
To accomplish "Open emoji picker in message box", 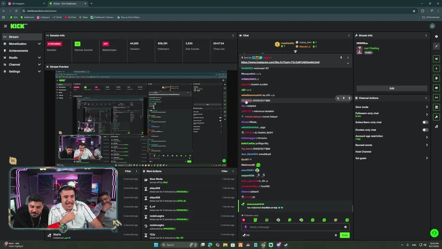I will (345, 227).
